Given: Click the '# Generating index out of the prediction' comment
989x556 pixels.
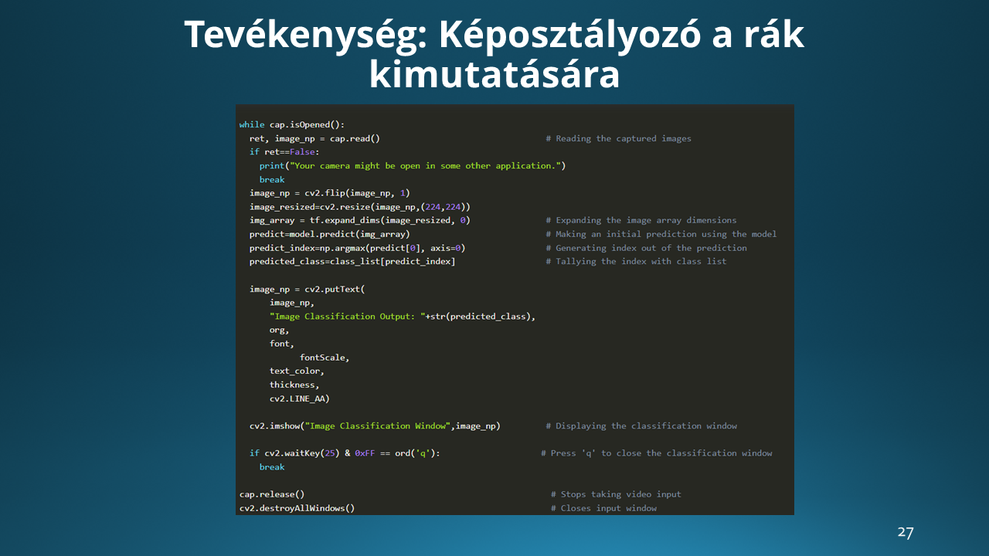Looking at the screenshot, I should coord(646,248).
